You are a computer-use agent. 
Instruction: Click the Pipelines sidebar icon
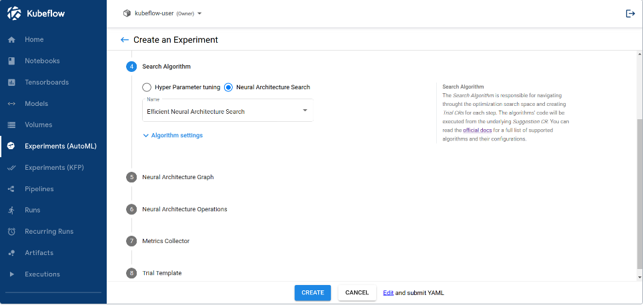[x=11, y=189]
